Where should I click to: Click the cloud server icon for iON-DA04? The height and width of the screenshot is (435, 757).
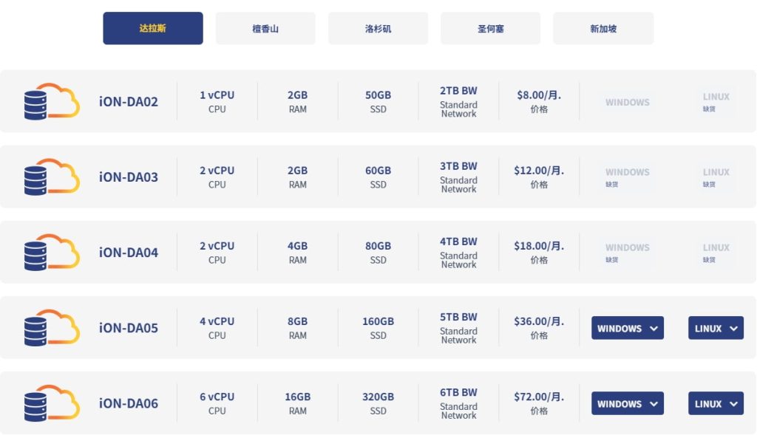(51, 252)
